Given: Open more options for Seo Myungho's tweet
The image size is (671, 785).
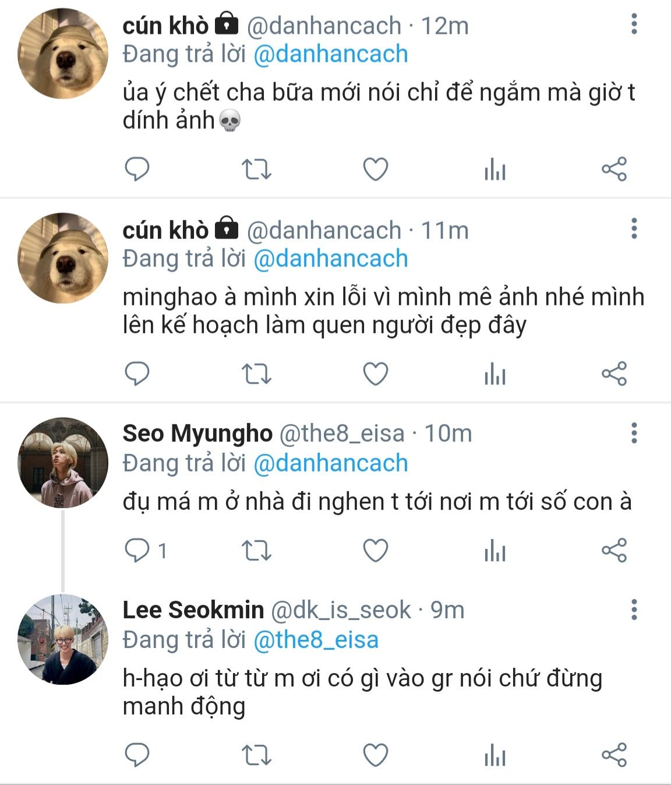Looking at the screenshot, I should click(x=634, y=433).
